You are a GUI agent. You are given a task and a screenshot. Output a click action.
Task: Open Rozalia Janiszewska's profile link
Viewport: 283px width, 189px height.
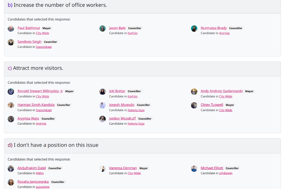[33, 182]
